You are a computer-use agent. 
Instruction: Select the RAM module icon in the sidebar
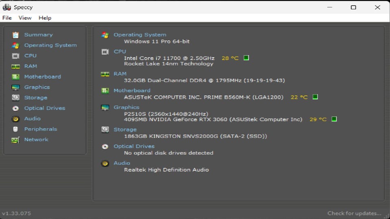[15, 66]
